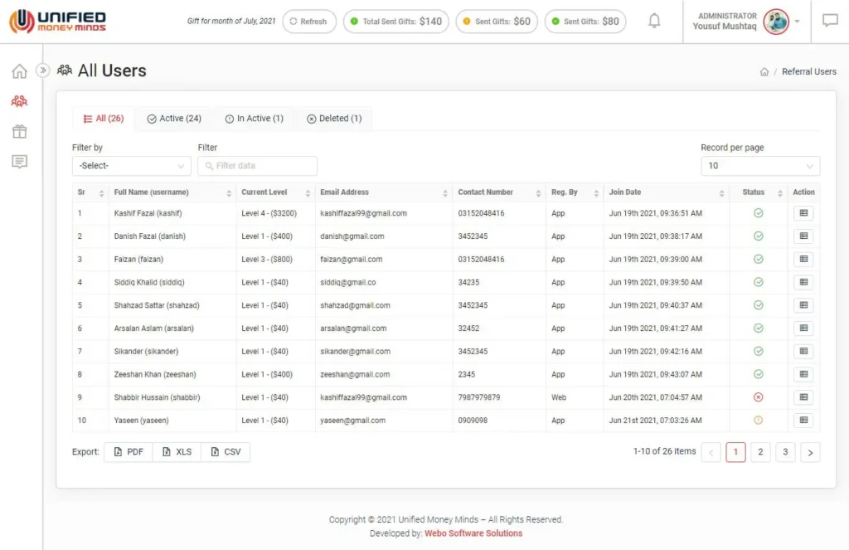Open the notifications bell icon
Screen dimensions: 849x550
[654, 22]
